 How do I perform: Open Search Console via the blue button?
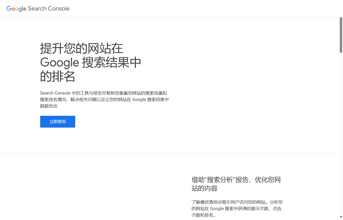click(57, 121)
